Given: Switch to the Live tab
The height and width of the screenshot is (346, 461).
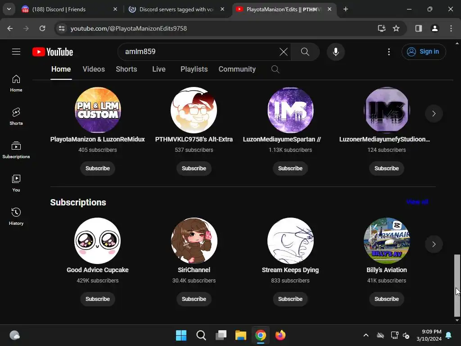Looking at the screenshot, I should (159, 69).
